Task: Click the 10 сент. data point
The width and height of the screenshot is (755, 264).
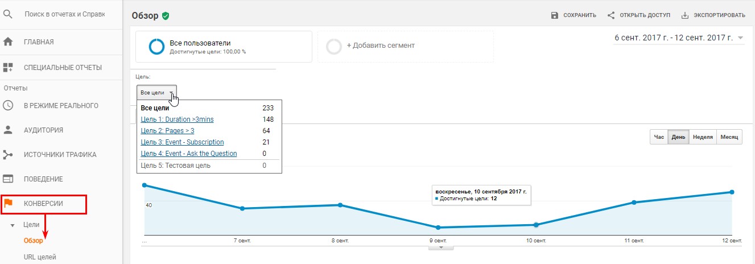Action: click(536, 225)
